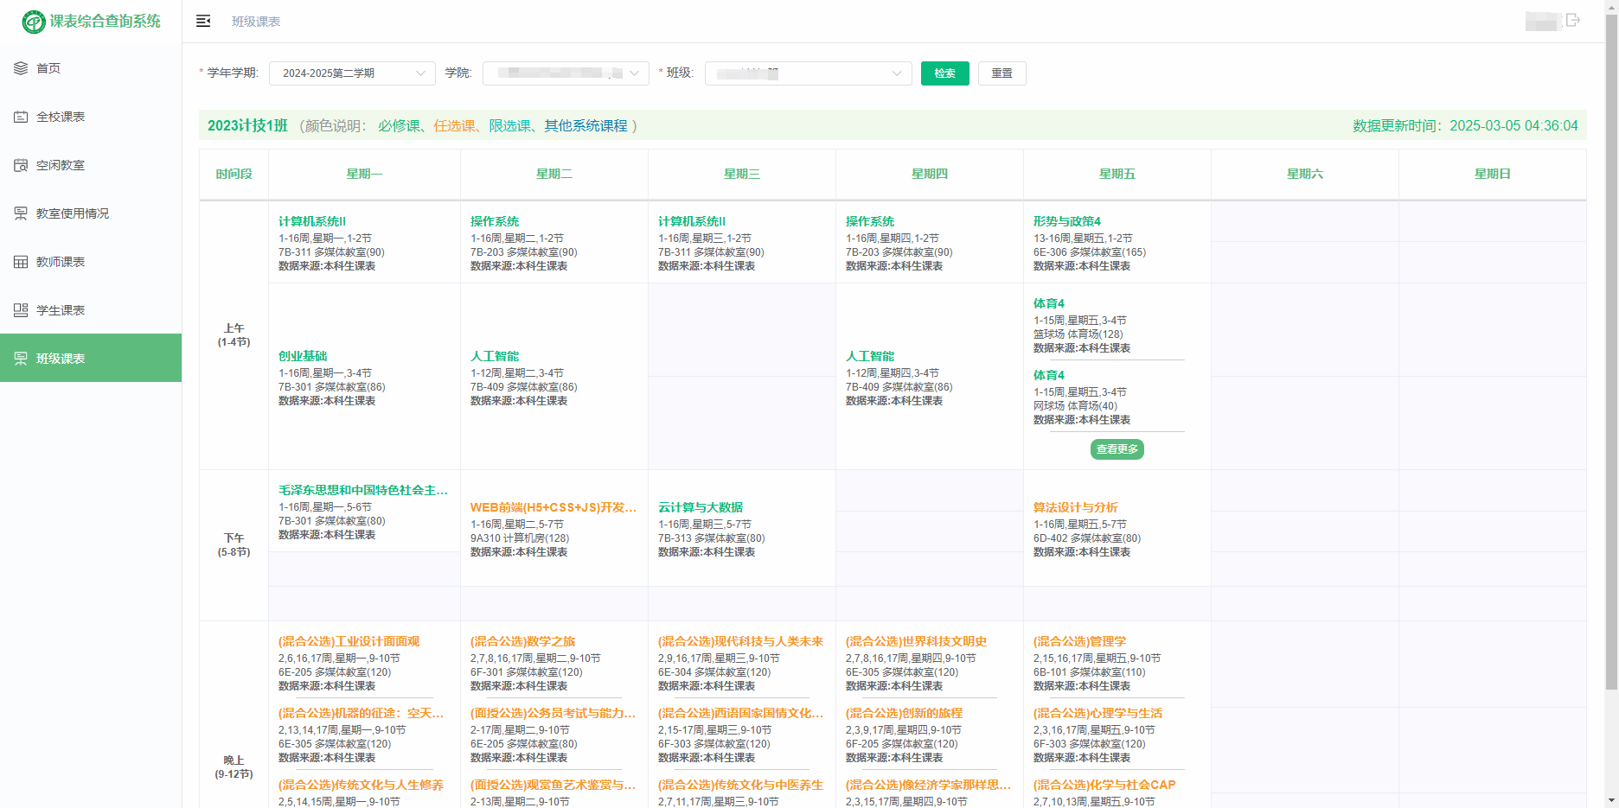The image size is (1619, 808).
Task: Click the (混合公选)现代科技与人类未来 course title
Action: 741,641
